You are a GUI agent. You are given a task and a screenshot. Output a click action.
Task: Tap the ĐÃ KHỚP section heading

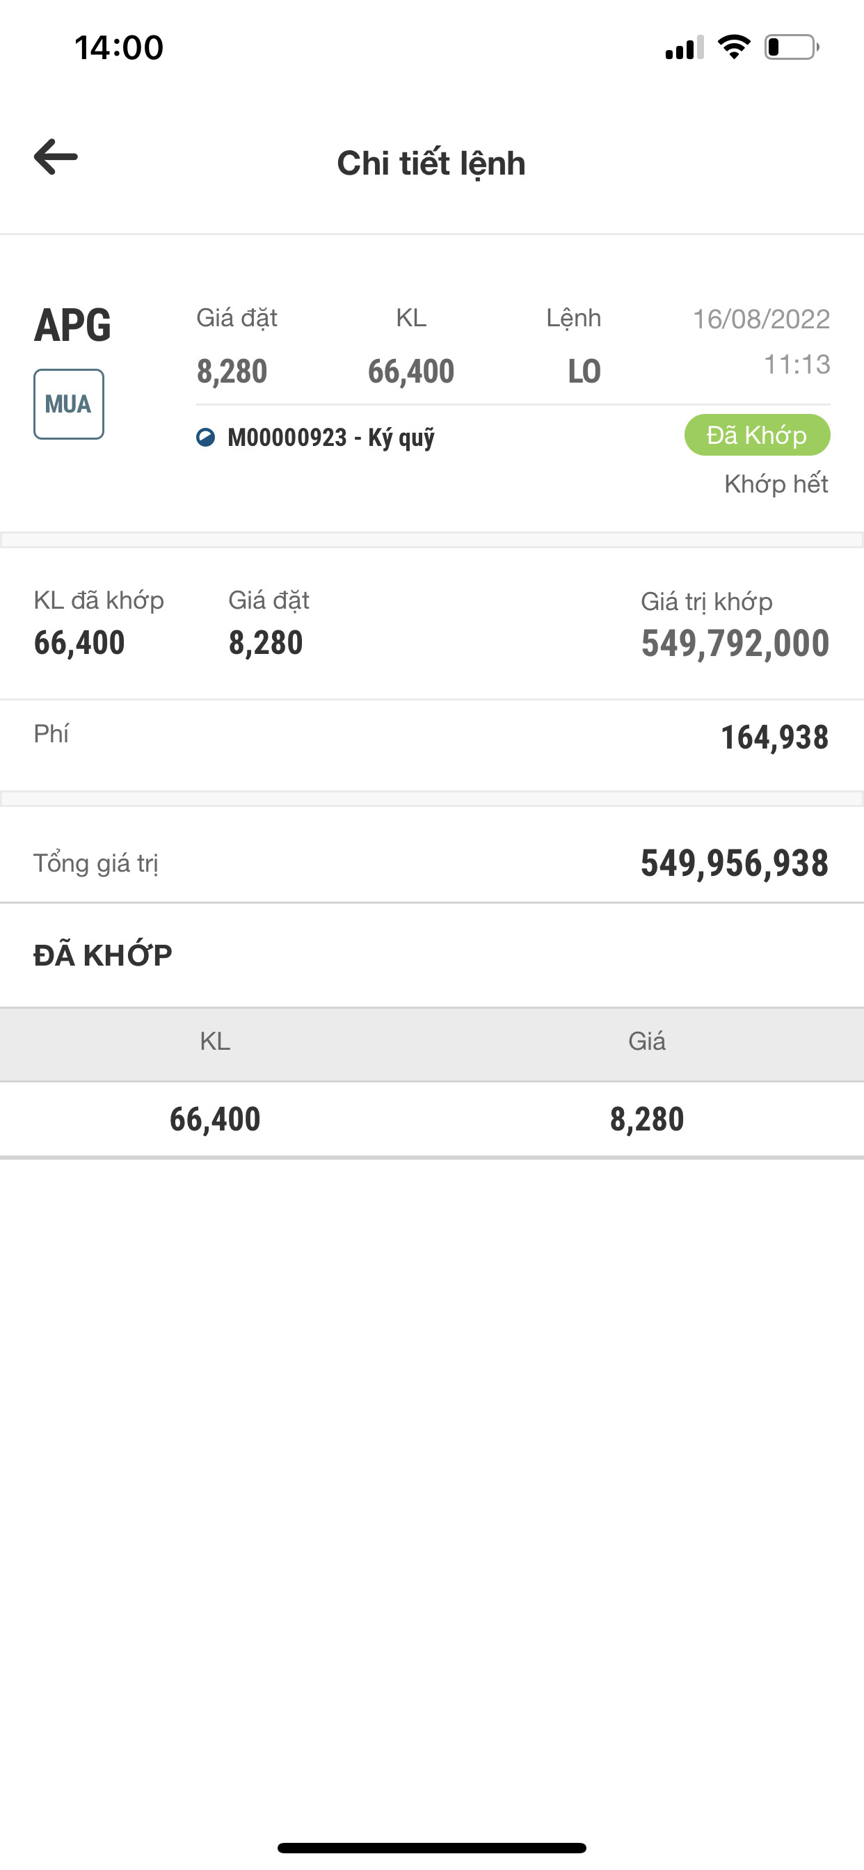tap(103, 955)
